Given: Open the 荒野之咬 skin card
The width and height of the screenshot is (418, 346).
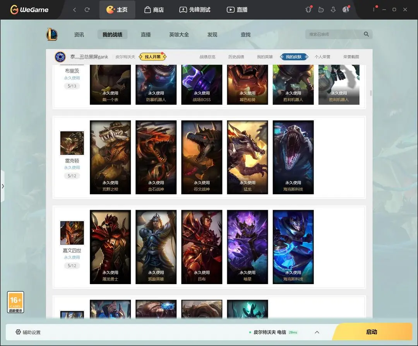Looking at the screenshot, I should click(x=110, y=157).
